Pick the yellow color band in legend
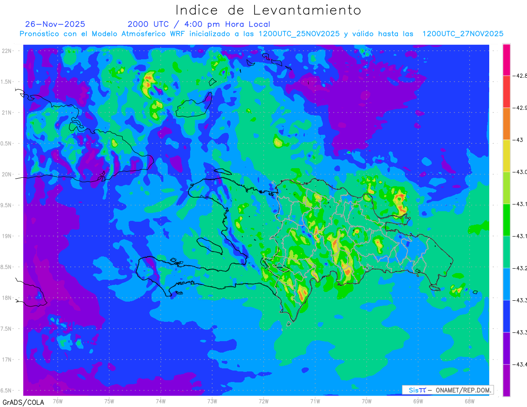This screenshot has height=407, width=527. coord(506,156)
